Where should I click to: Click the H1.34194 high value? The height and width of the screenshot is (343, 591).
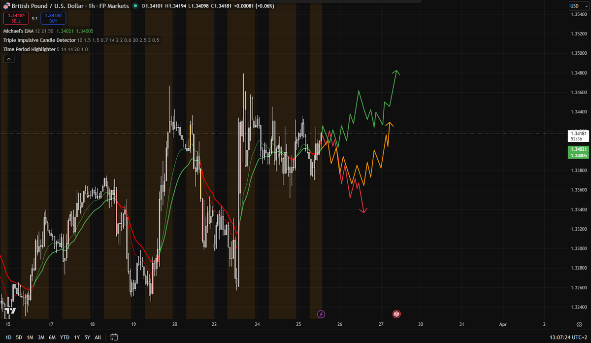coord(175,6)
